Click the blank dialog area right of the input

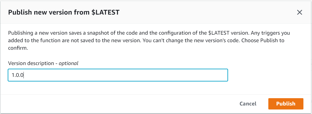pyautogui.click(x=268, y=75)
